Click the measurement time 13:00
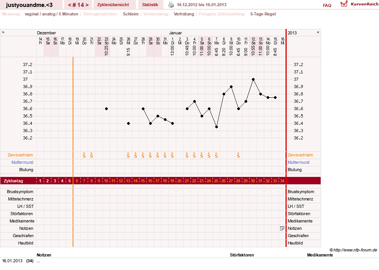This screenshot has height=270, width=379. pyautogui.click(x=172, y=51)
